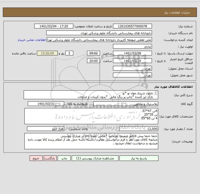Click the deadline time field 09:00
The image size is (200, 194).
93,53
